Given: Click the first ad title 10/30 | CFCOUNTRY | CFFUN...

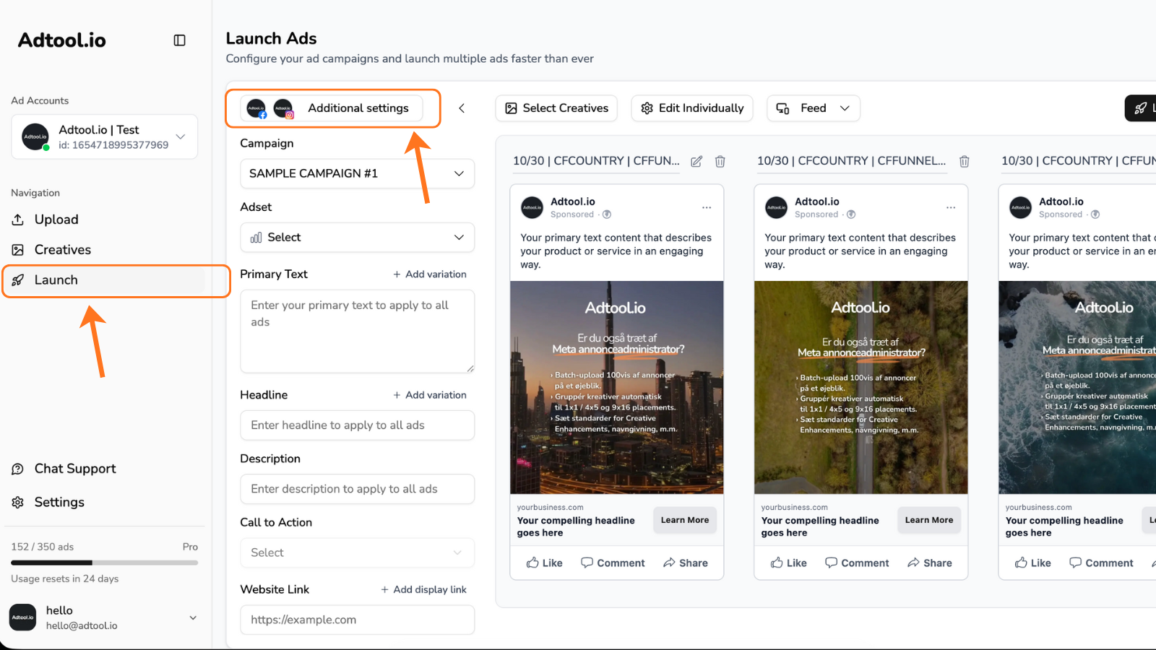Looking at the screenshot, I should 596,161.
